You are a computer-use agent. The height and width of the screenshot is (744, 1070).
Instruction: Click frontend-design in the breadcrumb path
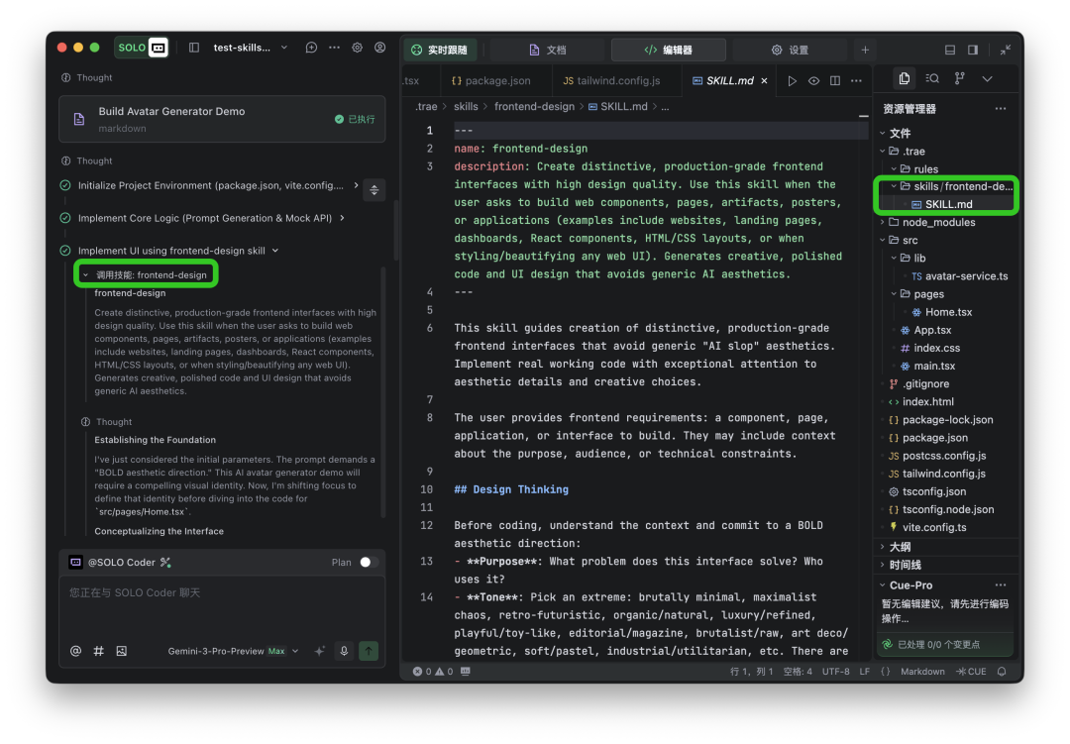(534, 106)
